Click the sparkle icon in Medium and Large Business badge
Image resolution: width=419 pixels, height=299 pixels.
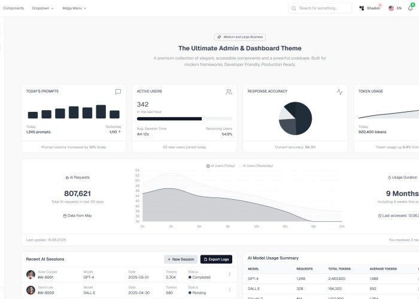point(219,37)
